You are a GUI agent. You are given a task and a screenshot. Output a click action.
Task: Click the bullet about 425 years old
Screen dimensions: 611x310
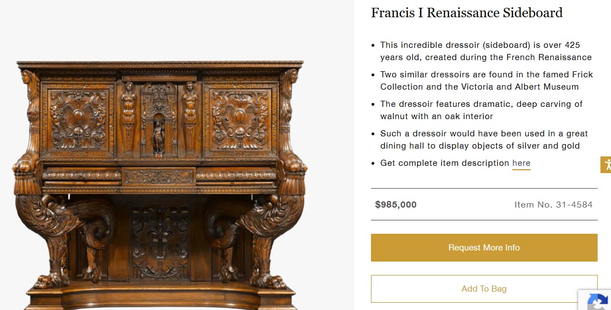click(486, 51)
